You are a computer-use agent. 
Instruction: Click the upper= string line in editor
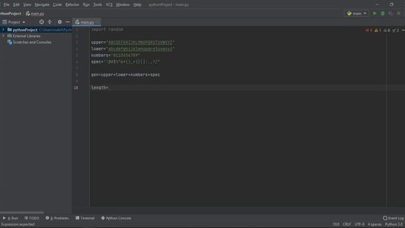click(133, 42)
